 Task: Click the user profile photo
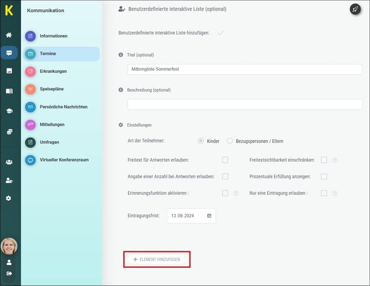pos(9,246)
